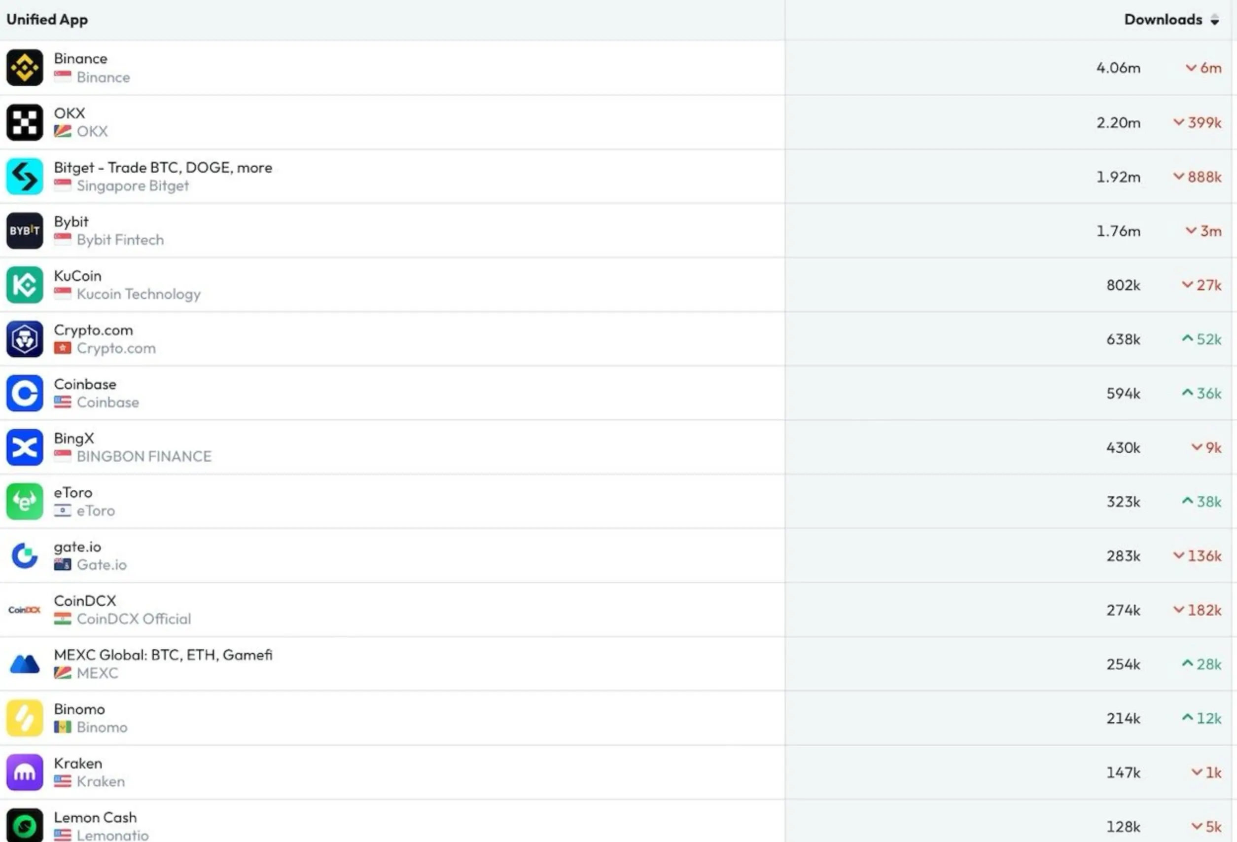Viewport: 1237px width, 842px height.
Task: Select Singapore Bitget publisher name
Action: tap(133, 186)
